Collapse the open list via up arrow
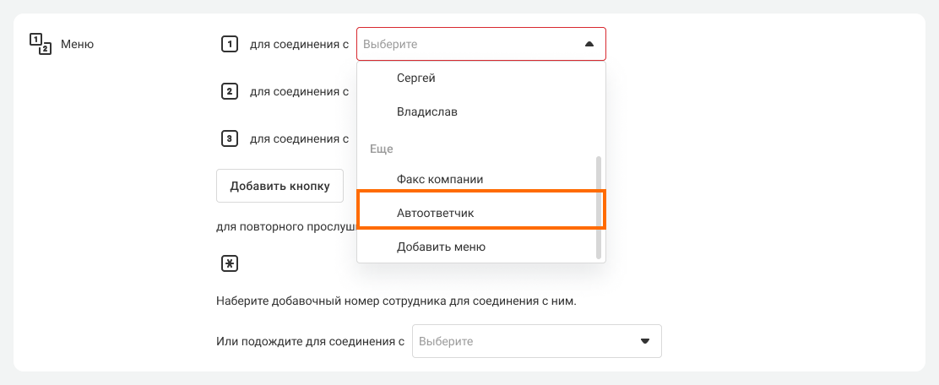Image resolution: width=939 pixels, height=385 pixels. 589,44
